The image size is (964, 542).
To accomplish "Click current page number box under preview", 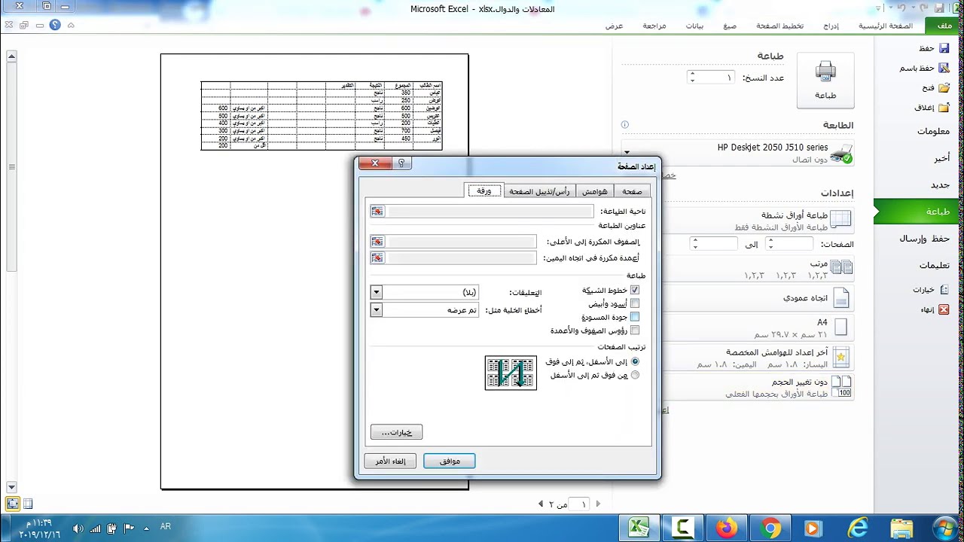I will click(x=578, y=504).
